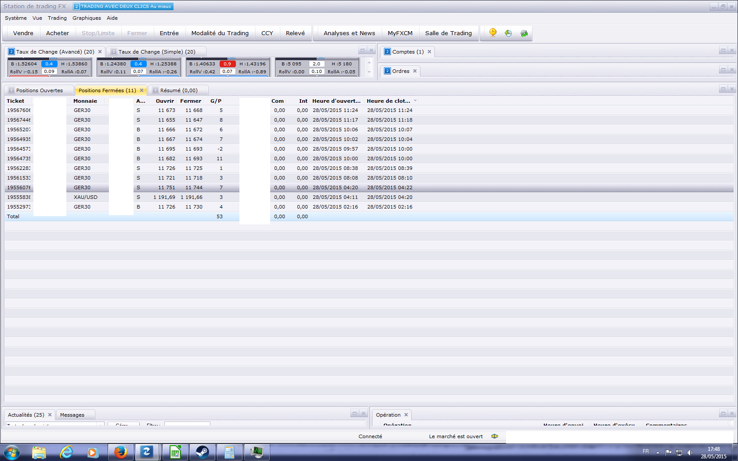Open the Vue menu
Screen dimensions: 738x461
37,18
